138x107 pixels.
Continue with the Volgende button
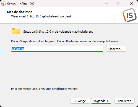(x=101, y=101)
